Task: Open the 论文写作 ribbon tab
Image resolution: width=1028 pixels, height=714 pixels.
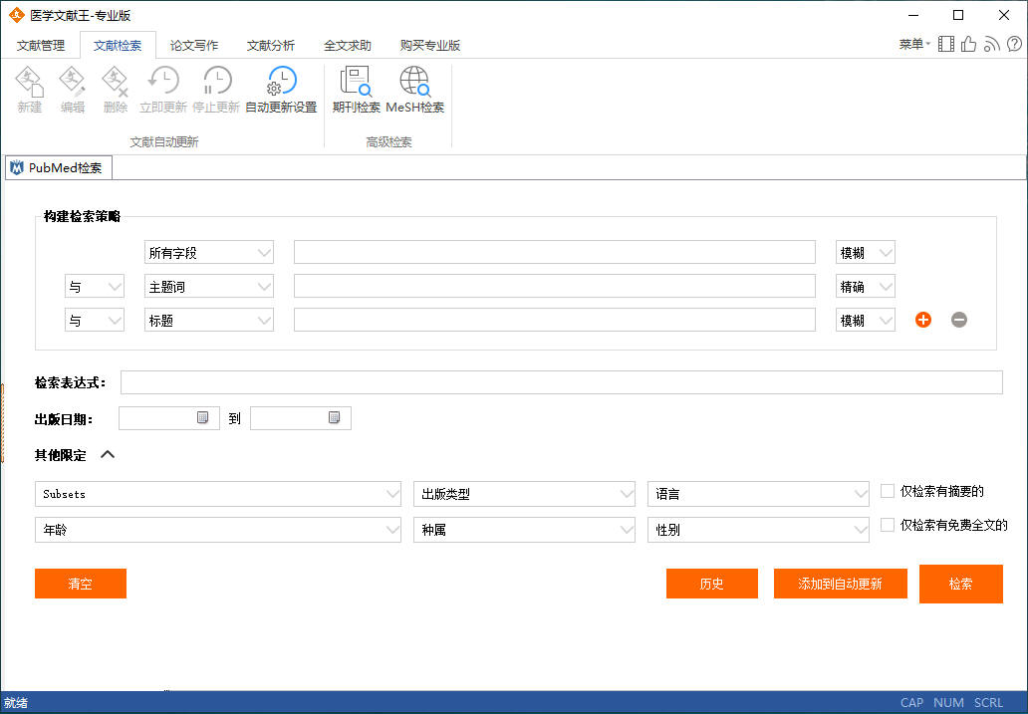Action: [194, 45]
